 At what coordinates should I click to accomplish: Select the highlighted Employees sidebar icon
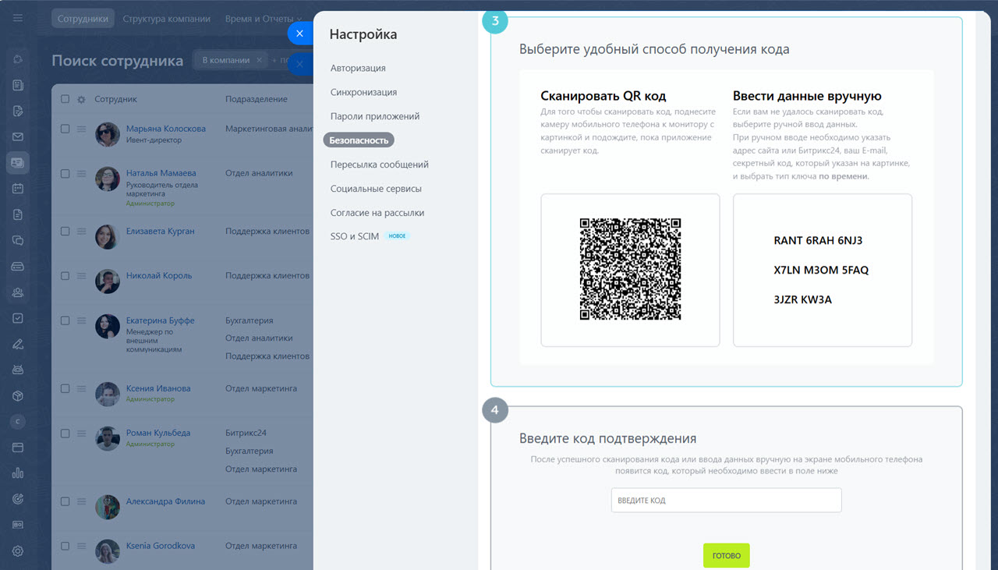17,161
